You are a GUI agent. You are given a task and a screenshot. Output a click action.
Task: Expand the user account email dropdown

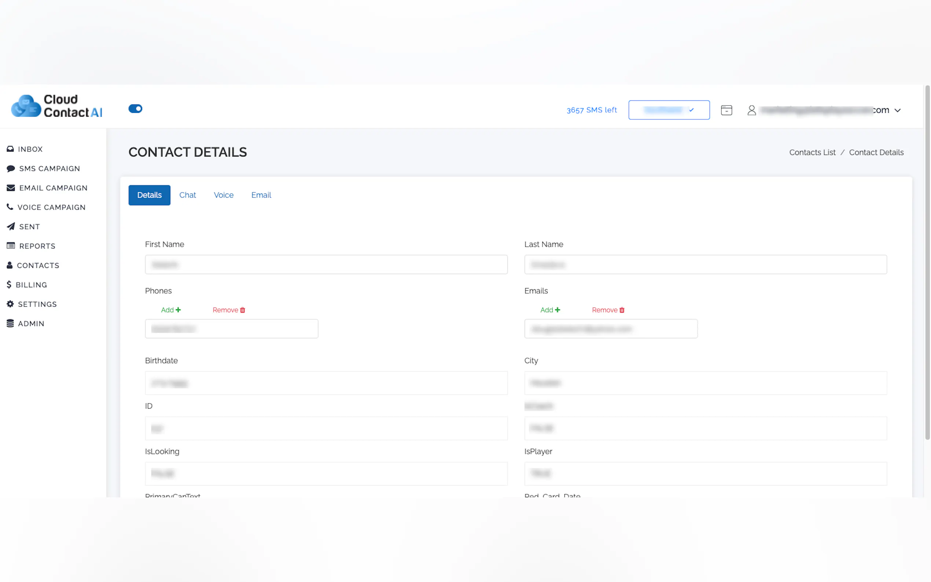[x=897, y=110]
